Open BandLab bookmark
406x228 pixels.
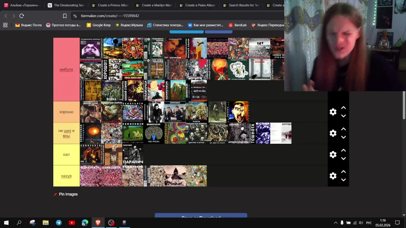click(238, 25)
